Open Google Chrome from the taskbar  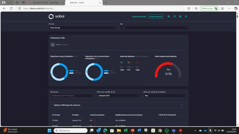[x=160, y=130]
